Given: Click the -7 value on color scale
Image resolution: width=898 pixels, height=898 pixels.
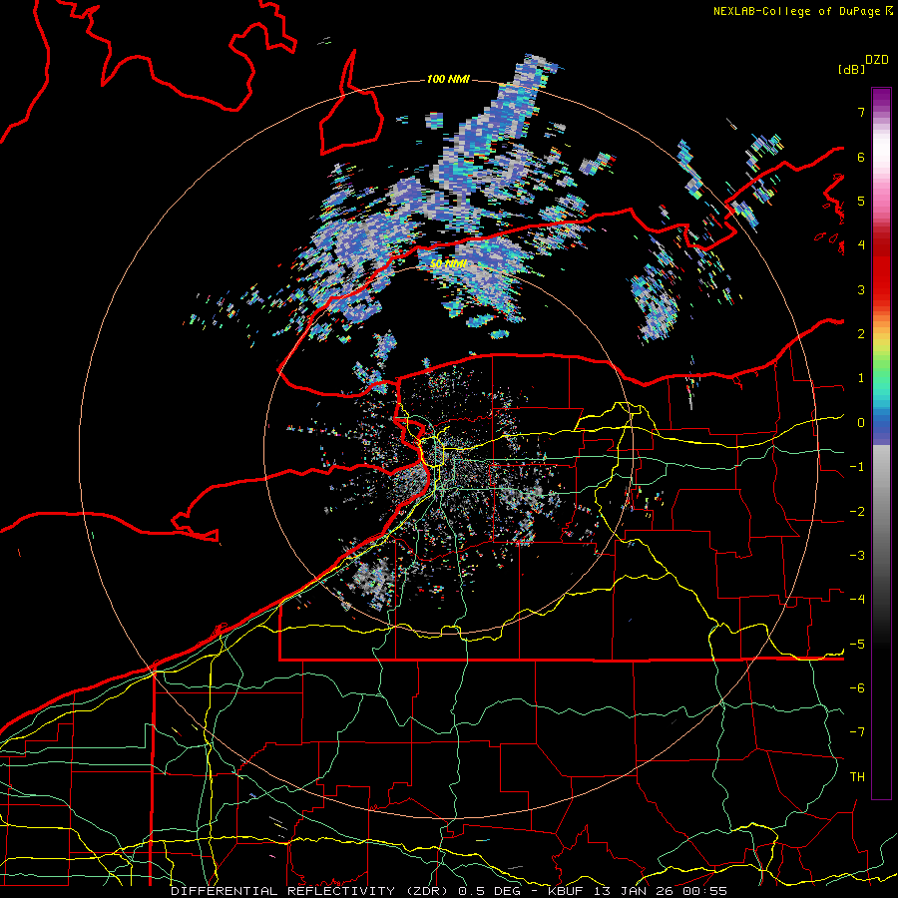Looking at the screenshot, I should [x=857, y=732].
